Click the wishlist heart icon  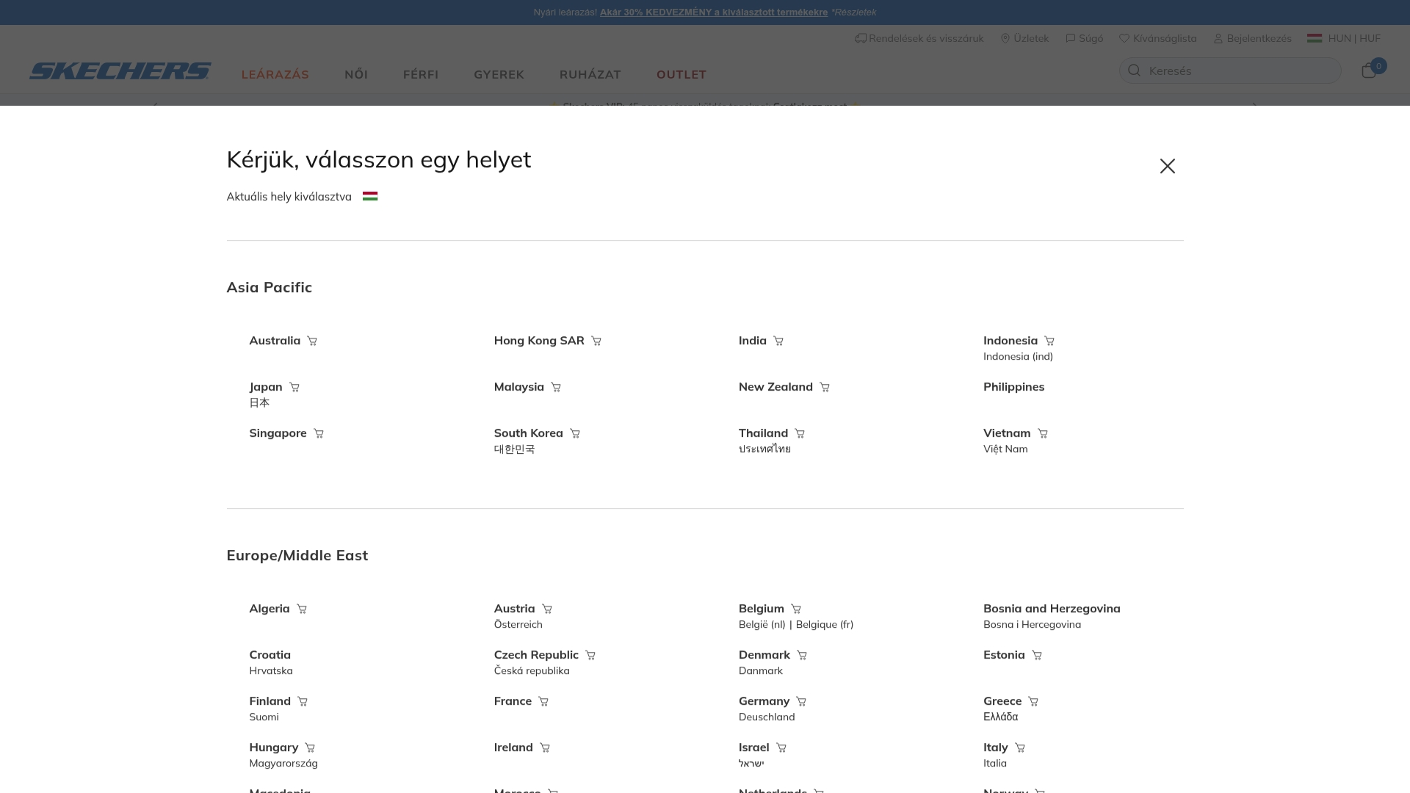1124,38
